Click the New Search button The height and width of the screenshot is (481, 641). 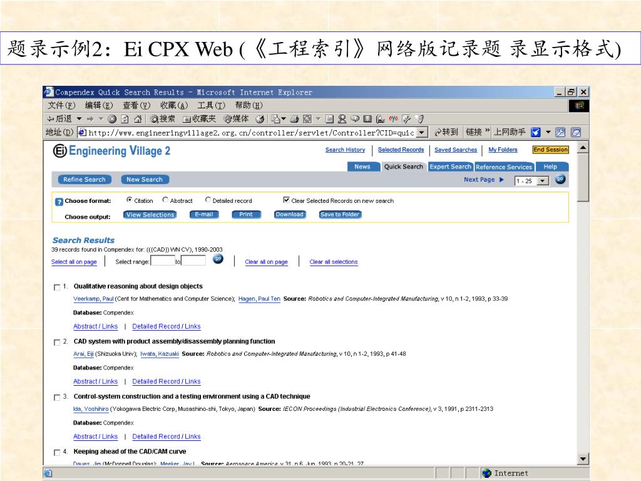[145, 179]
